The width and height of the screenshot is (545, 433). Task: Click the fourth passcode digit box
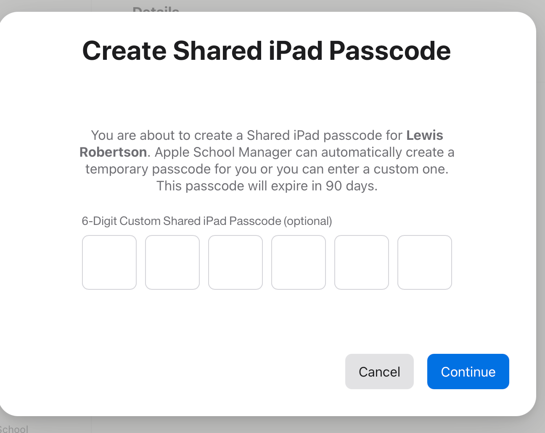tap(298, 262)
